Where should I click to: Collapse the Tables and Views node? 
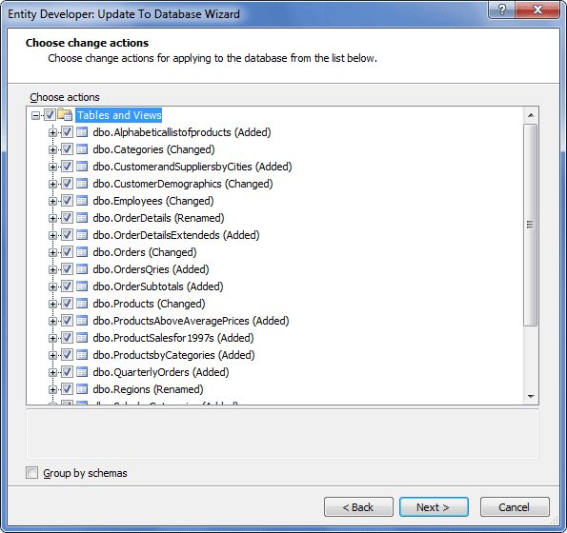click(x=35, y=115)
